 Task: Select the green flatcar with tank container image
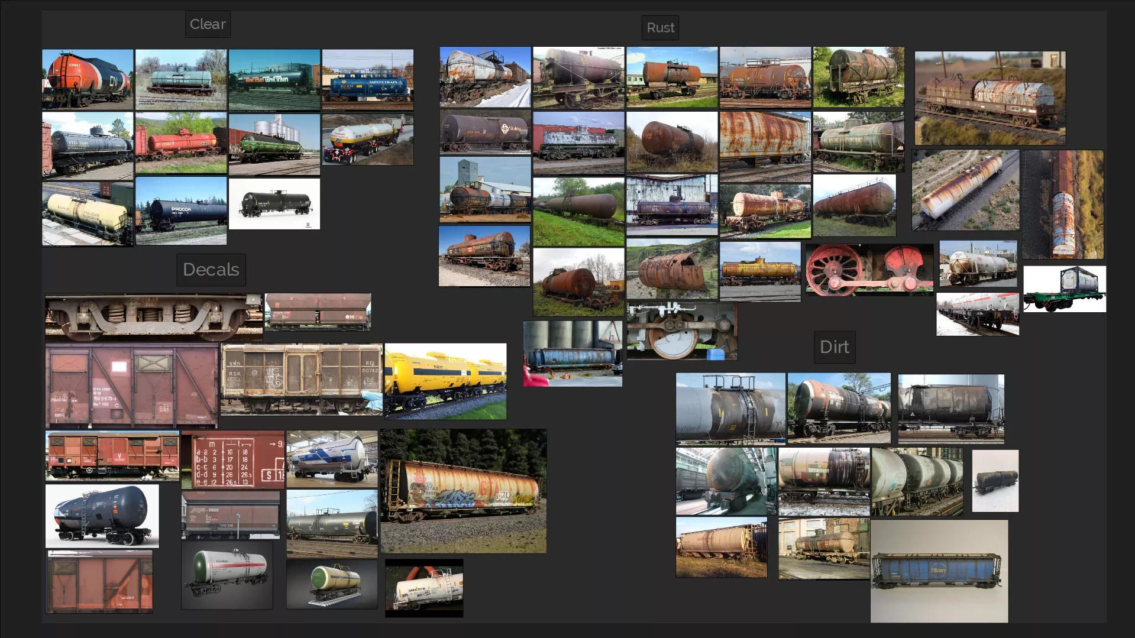[x=1064, y=289]
